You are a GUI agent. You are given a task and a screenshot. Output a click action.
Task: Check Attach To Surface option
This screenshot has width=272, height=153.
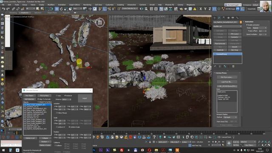tap(38, 102)
